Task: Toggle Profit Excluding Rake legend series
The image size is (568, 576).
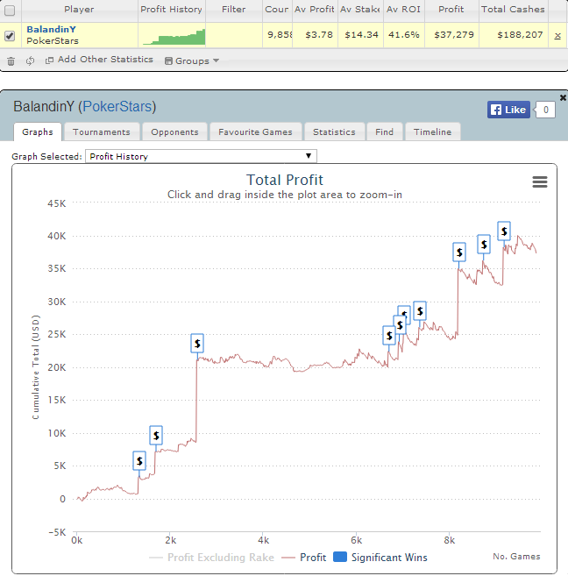Action: pyautogui.click(x=211, y=558)
